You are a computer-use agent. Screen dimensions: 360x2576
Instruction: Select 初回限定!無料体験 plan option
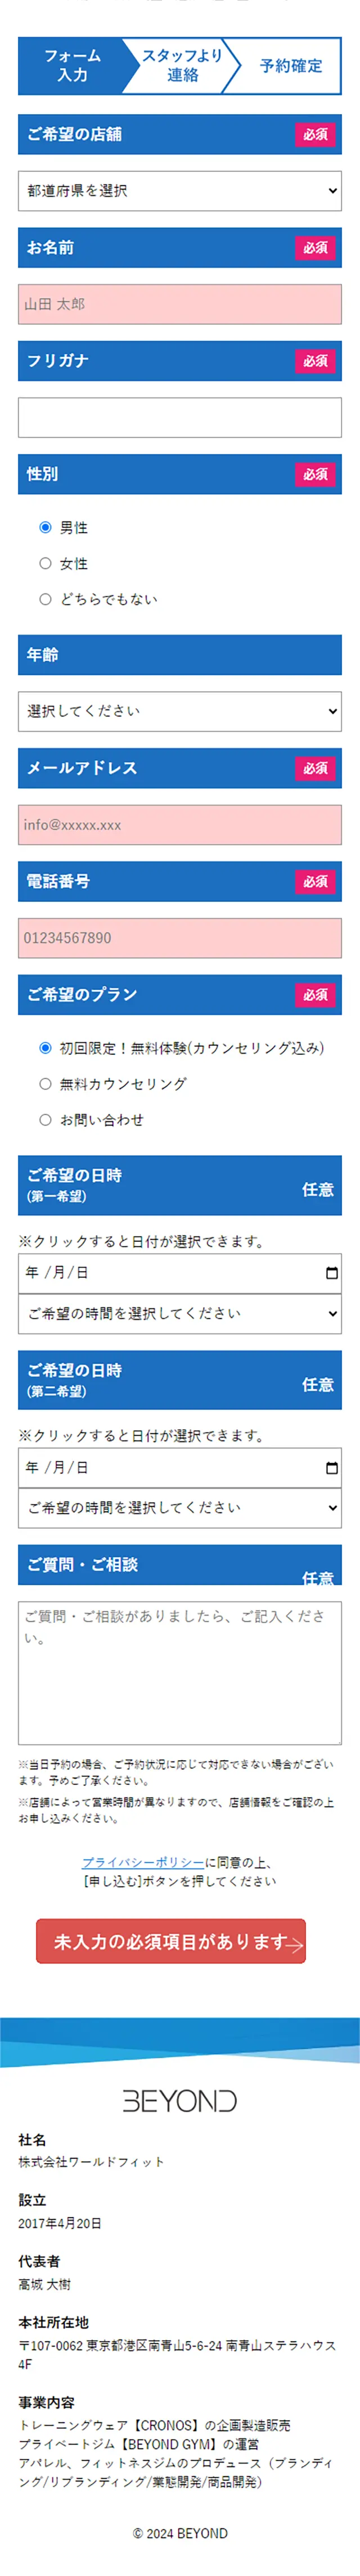[x=45, y=1048]
